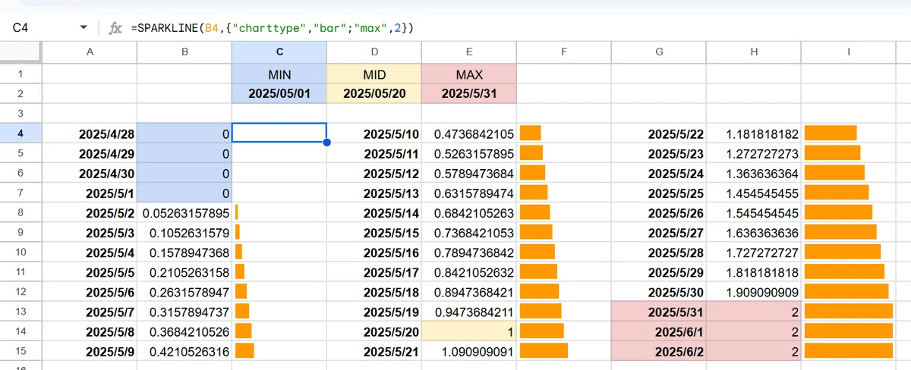Select cell with value 1.181818182
Screen dimensions: 911x370
click(754, 133)
